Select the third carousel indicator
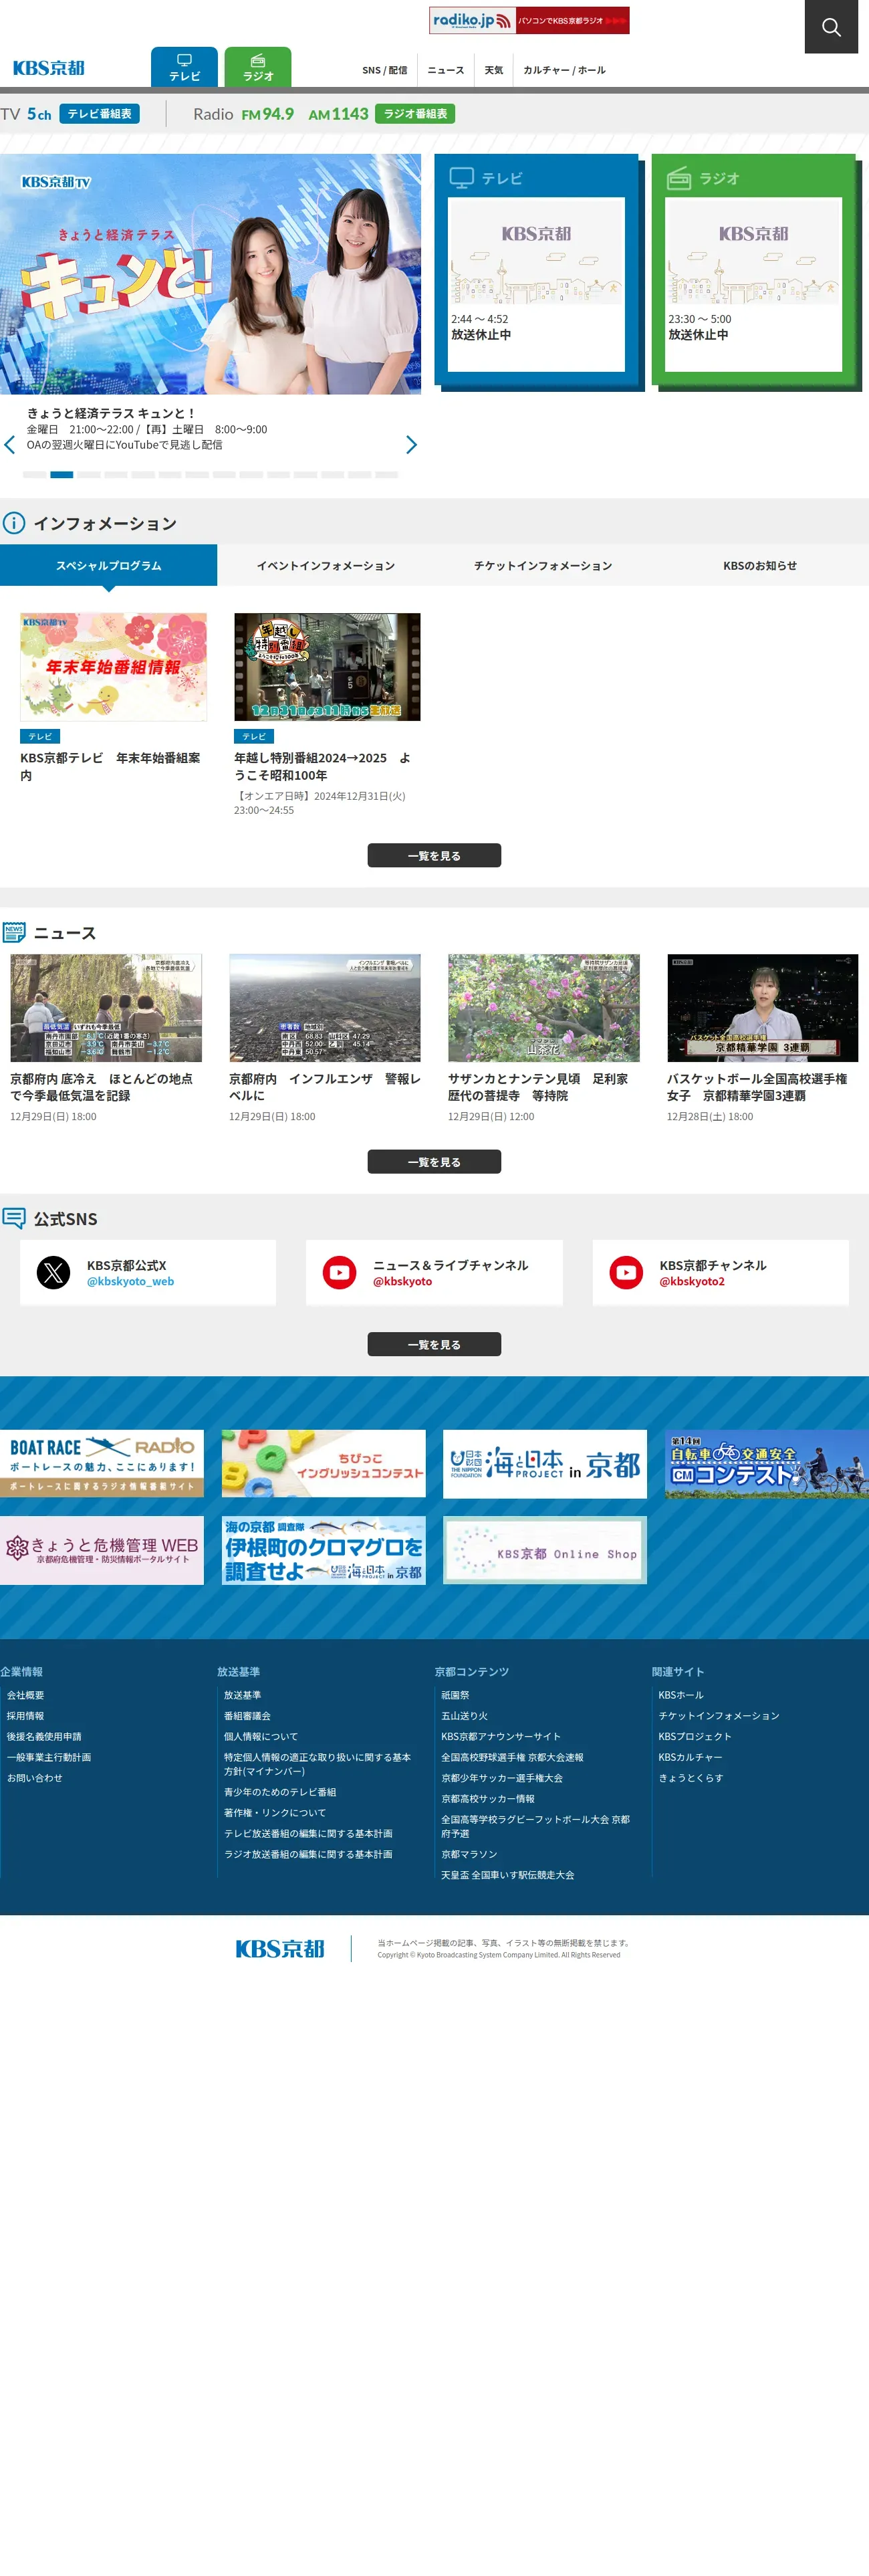Image resolution: width=869 pixels, height=2576 pixels. (88, 475)
